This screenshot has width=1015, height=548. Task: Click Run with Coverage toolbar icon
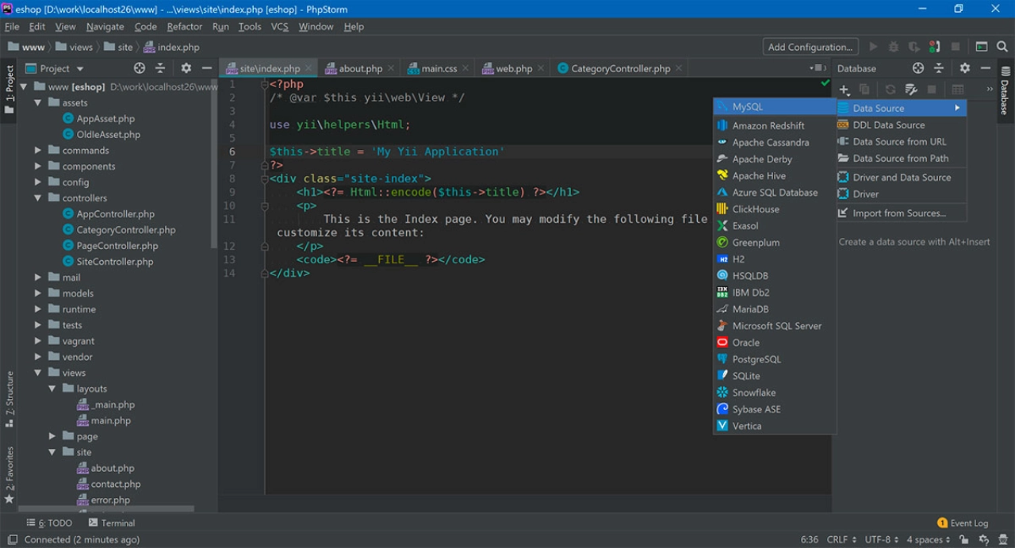914,47
